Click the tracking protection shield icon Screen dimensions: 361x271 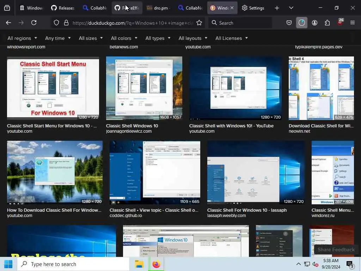[56, 23]
